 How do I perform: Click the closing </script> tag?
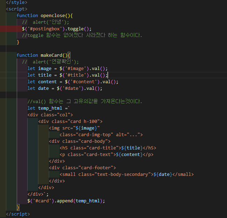[x=18, y=214]
